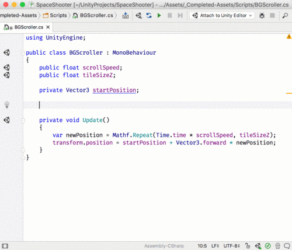Click the Unity refresh arrows icon

point(149,15)
